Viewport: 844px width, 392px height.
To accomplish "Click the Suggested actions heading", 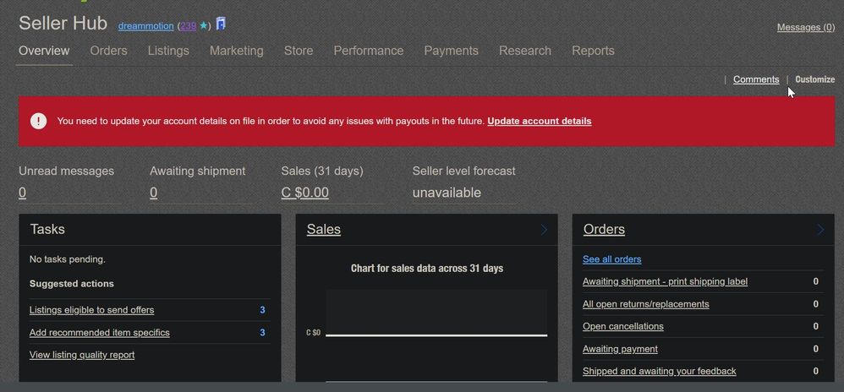I will tap(72, 283).
